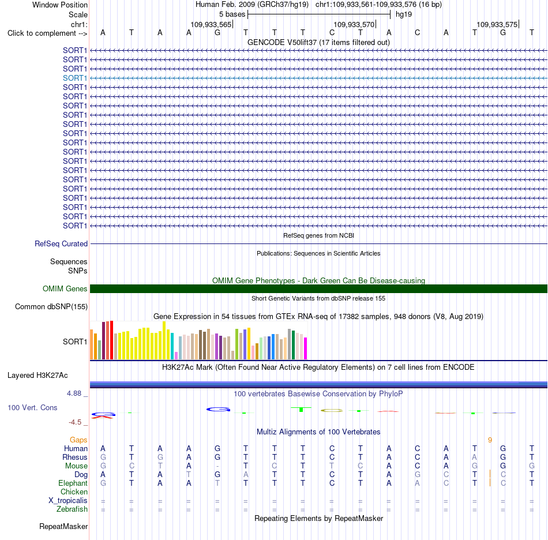Click 'Click to complement -->' to complement bases
Viewport: 548px width, 540px height.
click(47, 33)
